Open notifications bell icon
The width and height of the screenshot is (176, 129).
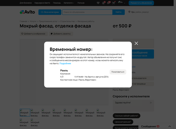[103, 3]
